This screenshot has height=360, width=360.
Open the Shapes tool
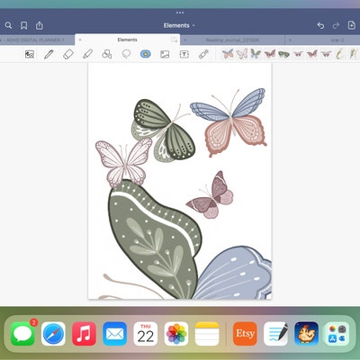pos(107,54)
